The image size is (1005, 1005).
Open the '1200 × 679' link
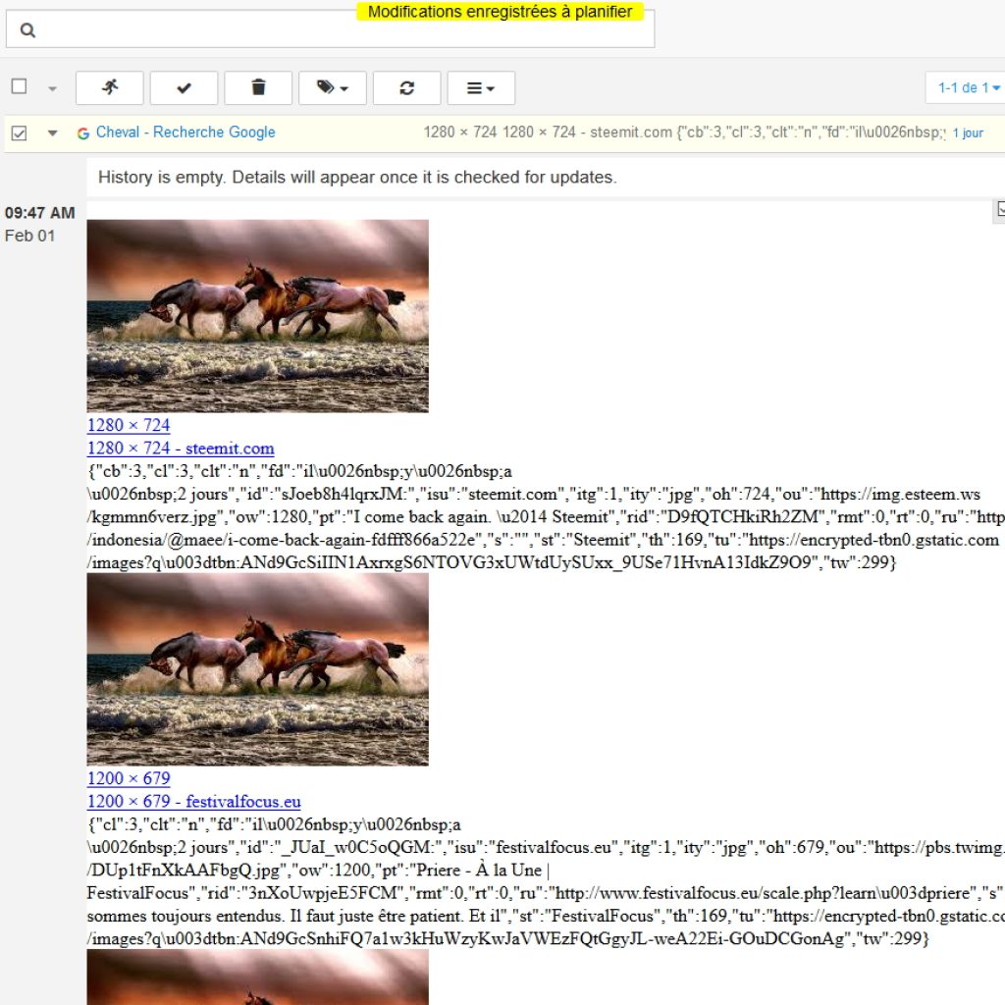[x=129, y=778]
